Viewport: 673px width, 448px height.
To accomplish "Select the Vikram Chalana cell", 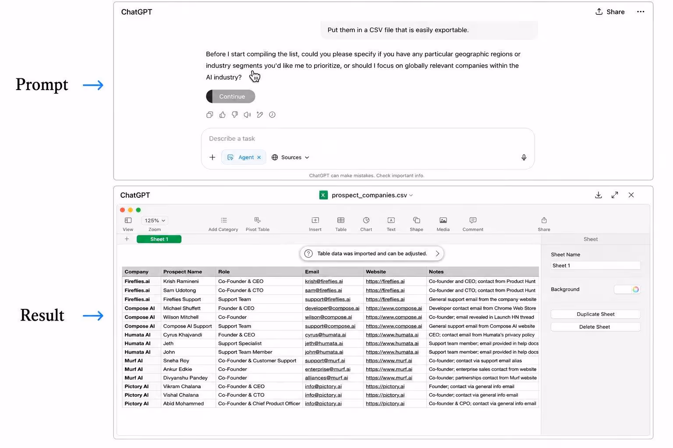I will [x=188, y=387].
